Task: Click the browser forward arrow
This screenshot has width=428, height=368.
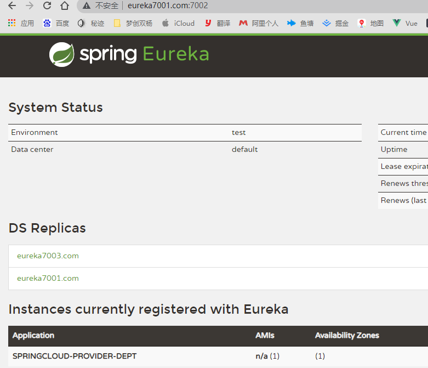Action: point(30,5)
